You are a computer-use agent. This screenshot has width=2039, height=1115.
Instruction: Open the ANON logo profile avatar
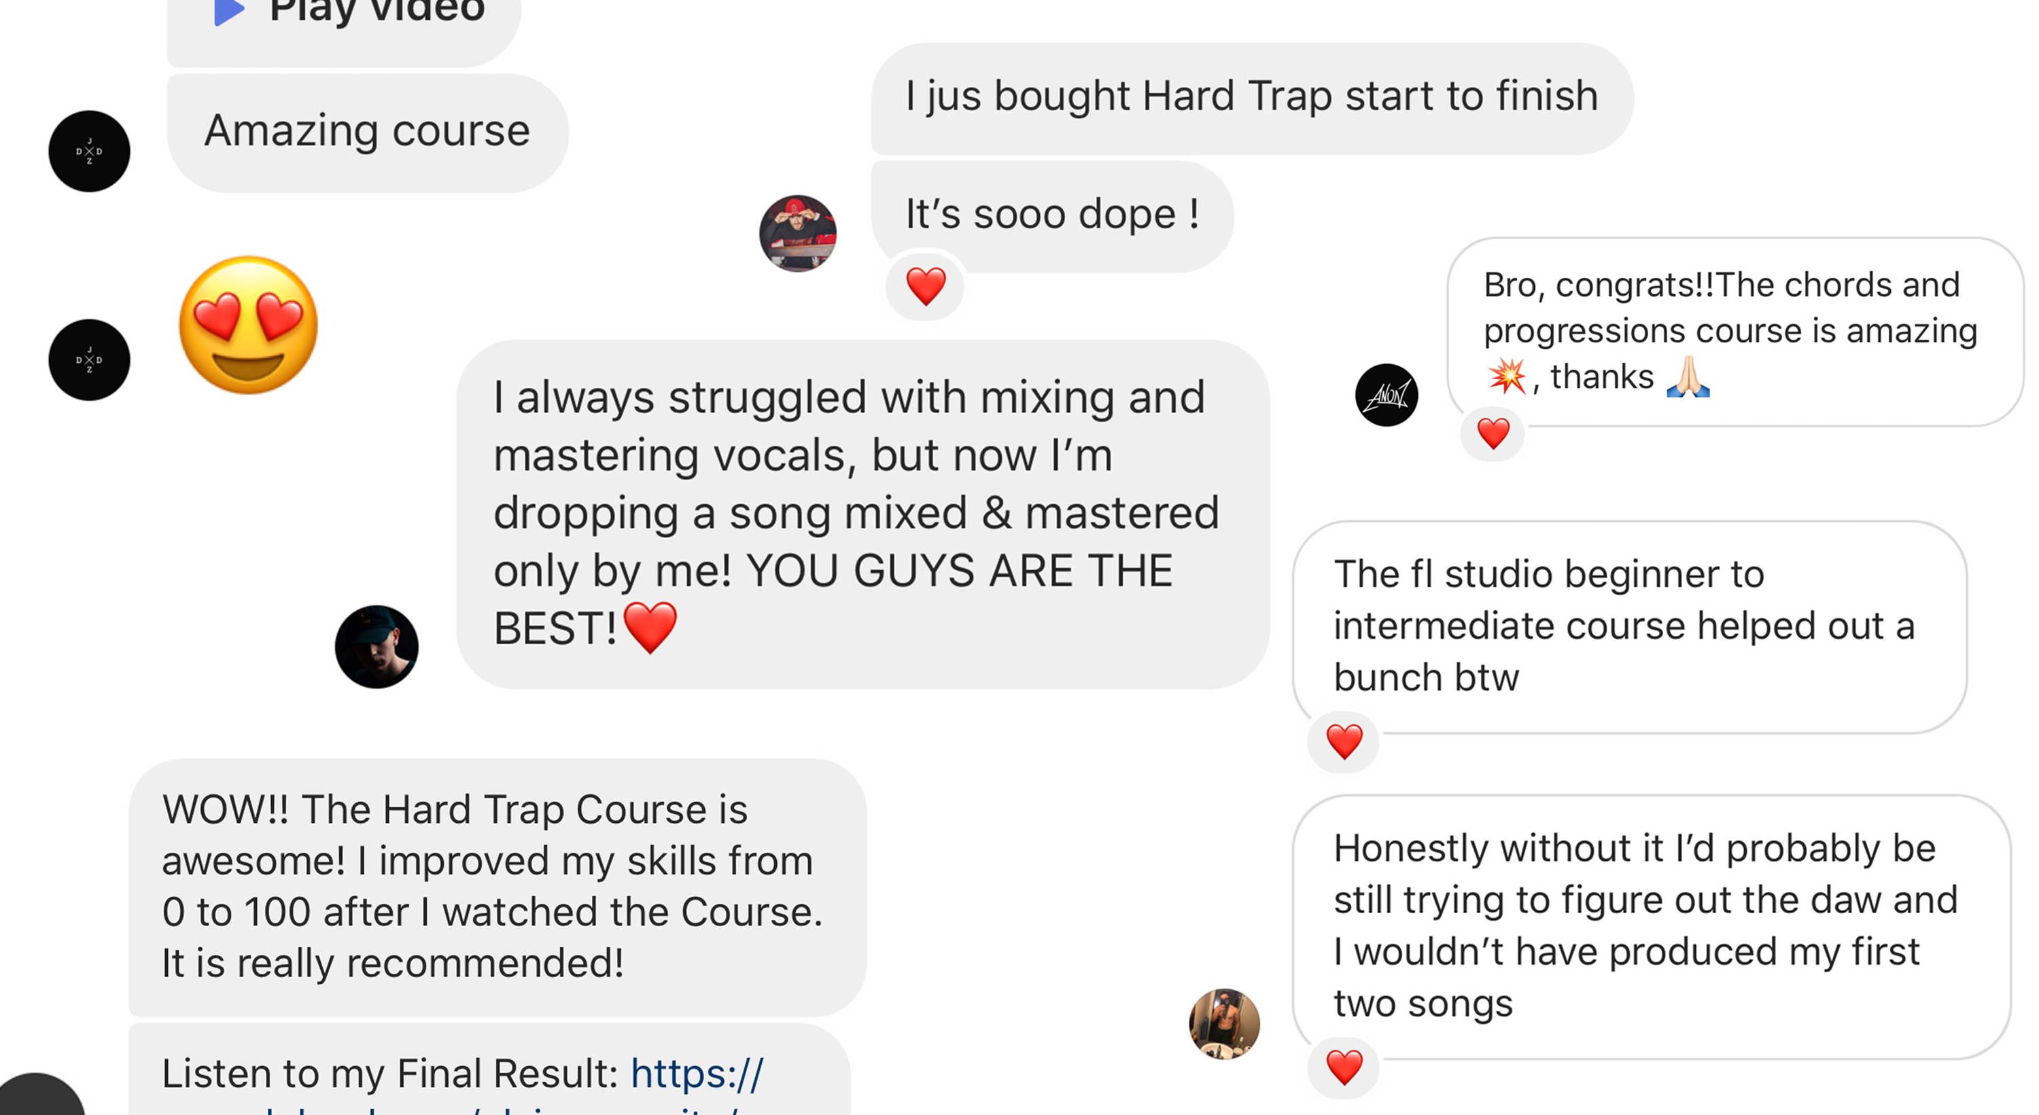coord(1387,395)
